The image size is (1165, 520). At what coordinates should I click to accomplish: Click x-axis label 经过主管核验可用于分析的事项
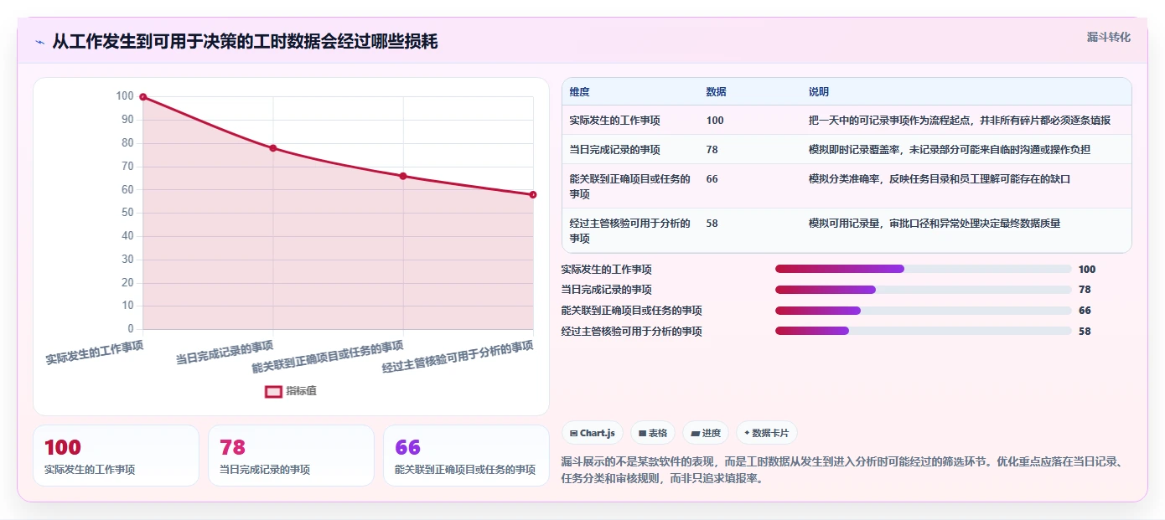[458, 357]
